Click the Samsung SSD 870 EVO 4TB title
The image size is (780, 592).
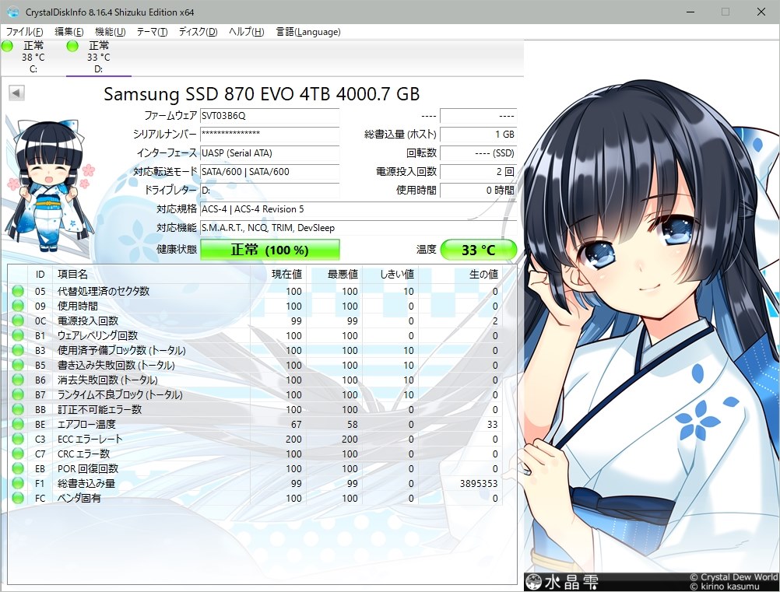[x=262, y=94]
